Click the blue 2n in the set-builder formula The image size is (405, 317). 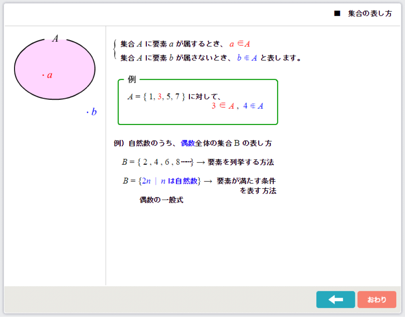pyautogui.click(x=146, y=181)
